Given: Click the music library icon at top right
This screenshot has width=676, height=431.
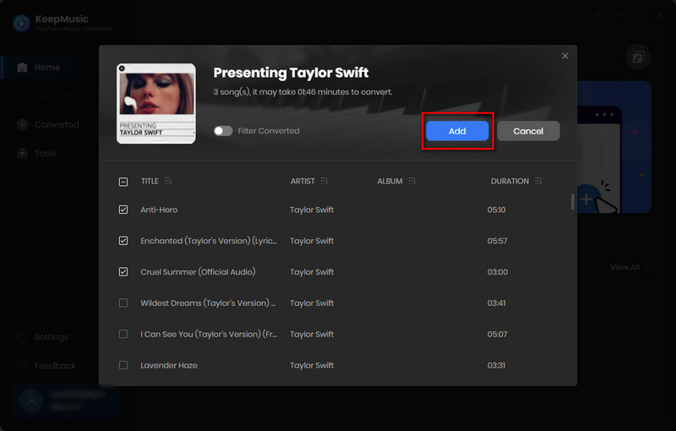Looking at the screenshot, I should coord(638,57).
